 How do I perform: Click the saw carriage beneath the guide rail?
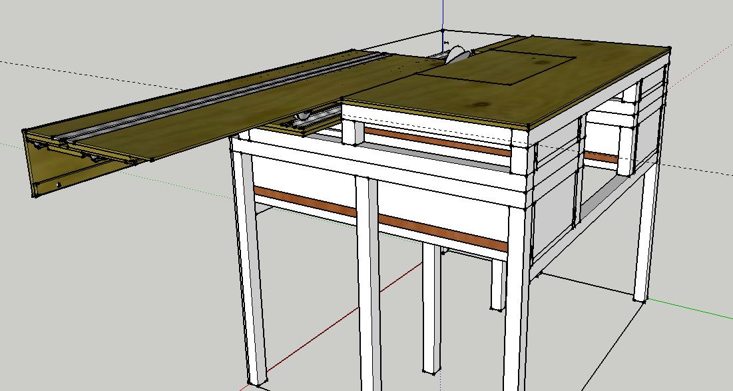(x=302, y=118)
